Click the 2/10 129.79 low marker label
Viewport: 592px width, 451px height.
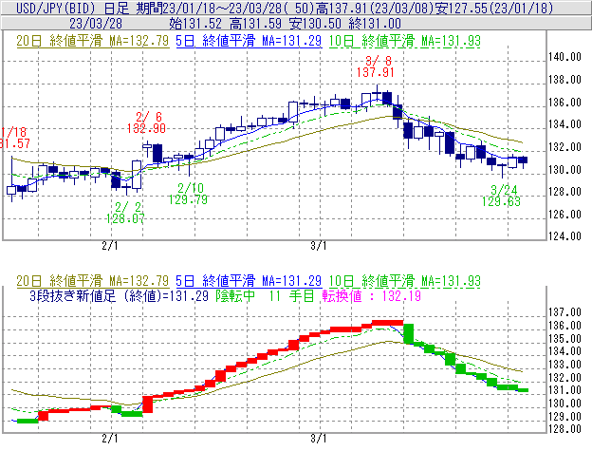coord(188,194)
